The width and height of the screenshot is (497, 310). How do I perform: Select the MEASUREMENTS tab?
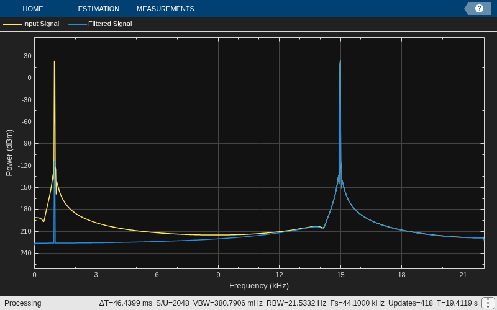click(x=165, y=9)
